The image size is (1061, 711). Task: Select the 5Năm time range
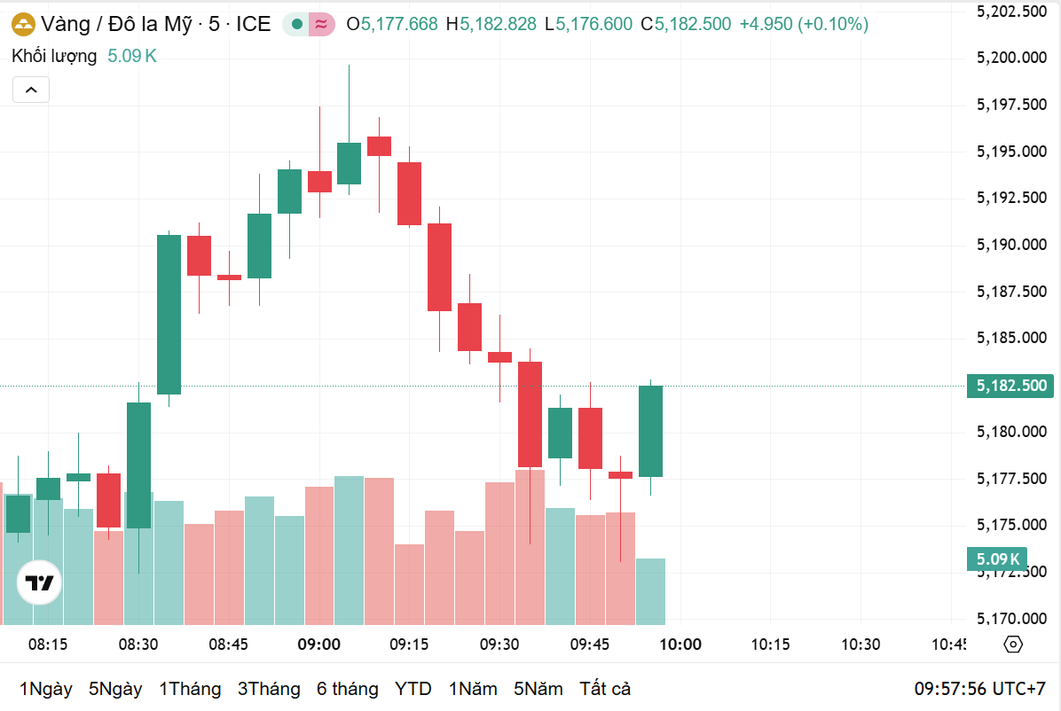[538, 689]
